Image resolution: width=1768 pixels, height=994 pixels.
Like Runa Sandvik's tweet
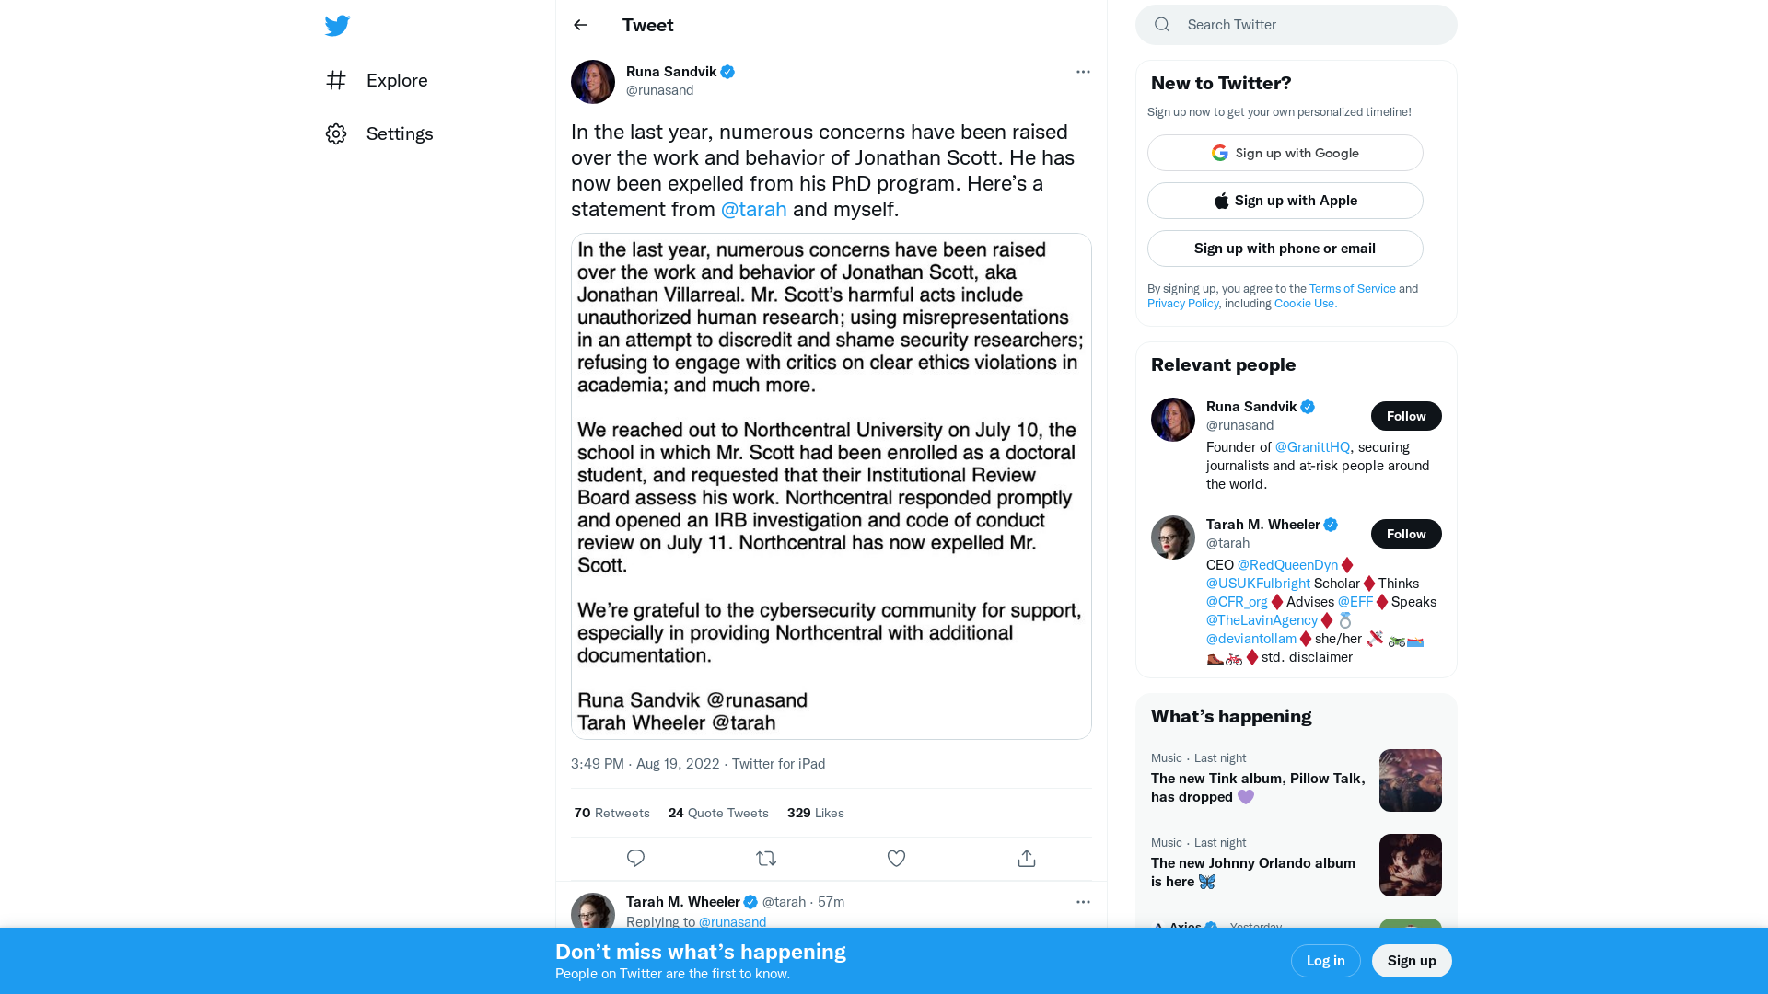point(896,858)
